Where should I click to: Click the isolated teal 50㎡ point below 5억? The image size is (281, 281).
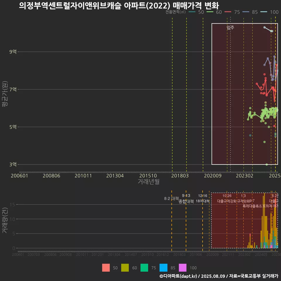tap(250, 135)
